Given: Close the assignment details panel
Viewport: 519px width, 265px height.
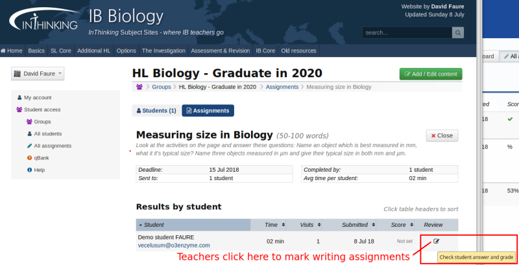Looking at the screenshot, I should pos(442,135).
